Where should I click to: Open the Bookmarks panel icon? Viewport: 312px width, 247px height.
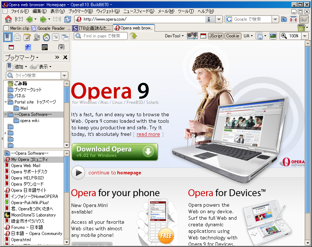(x=8, y=37)
